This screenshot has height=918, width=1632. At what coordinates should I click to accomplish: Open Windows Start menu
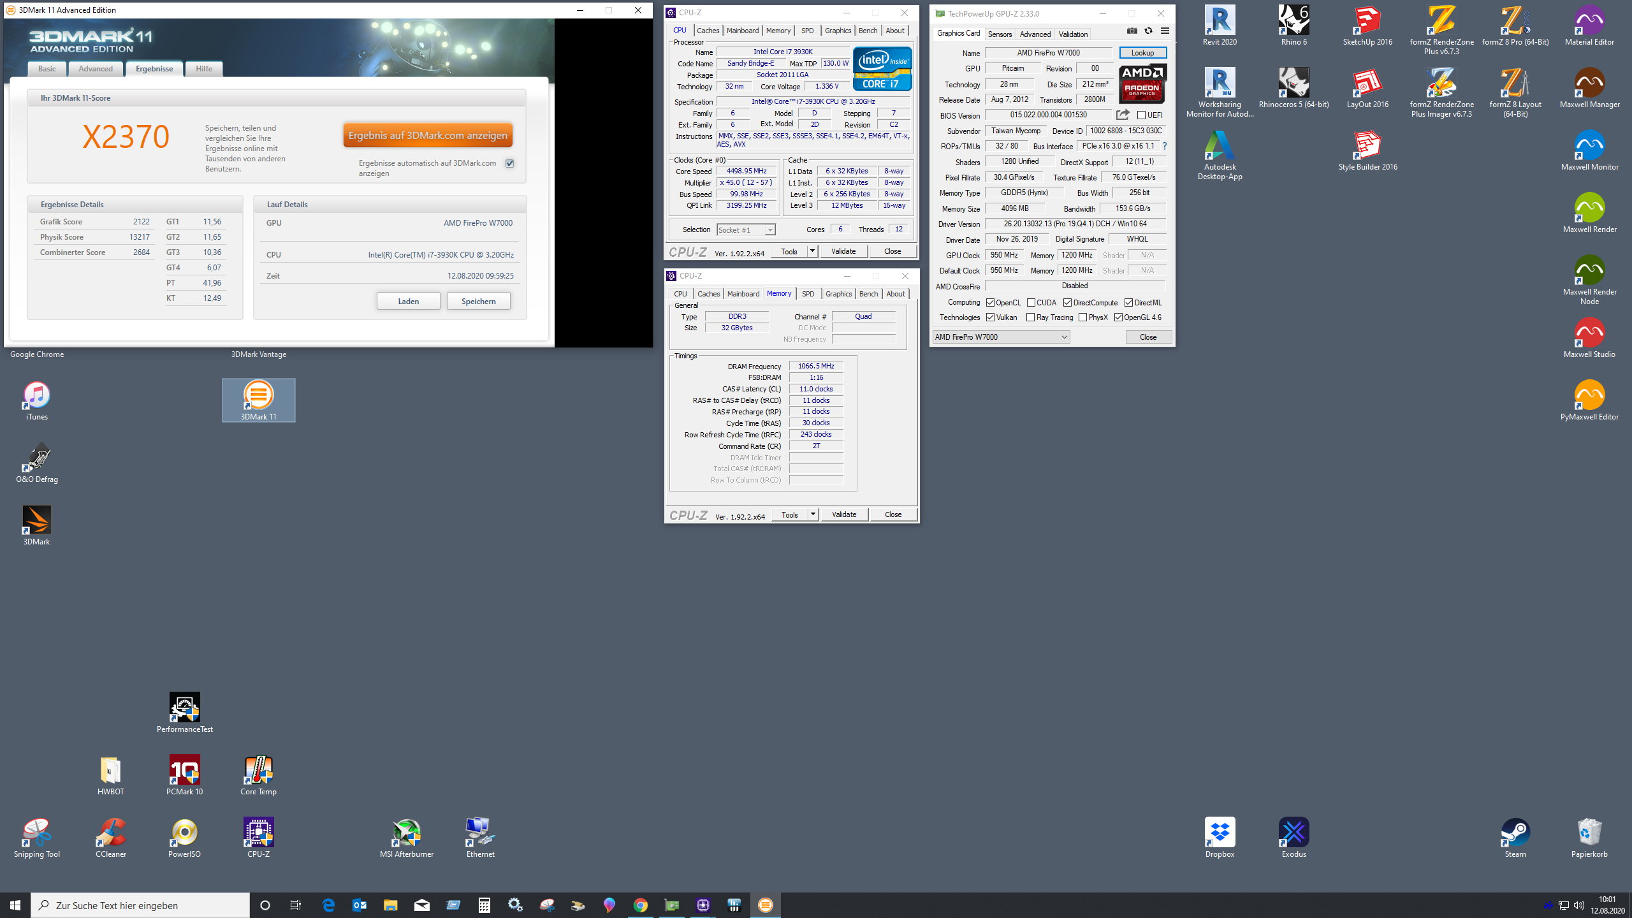(15, 905)
